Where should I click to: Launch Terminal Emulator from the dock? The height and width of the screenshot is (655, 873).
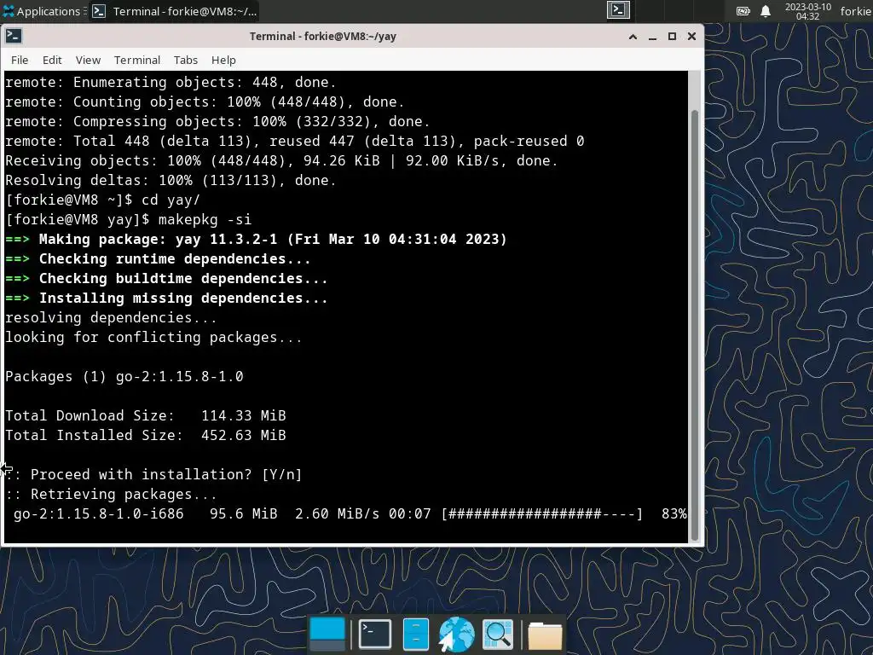point(374,634)
